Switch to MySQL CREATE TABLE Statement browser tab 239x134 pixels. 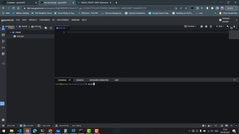coord(94,3)
